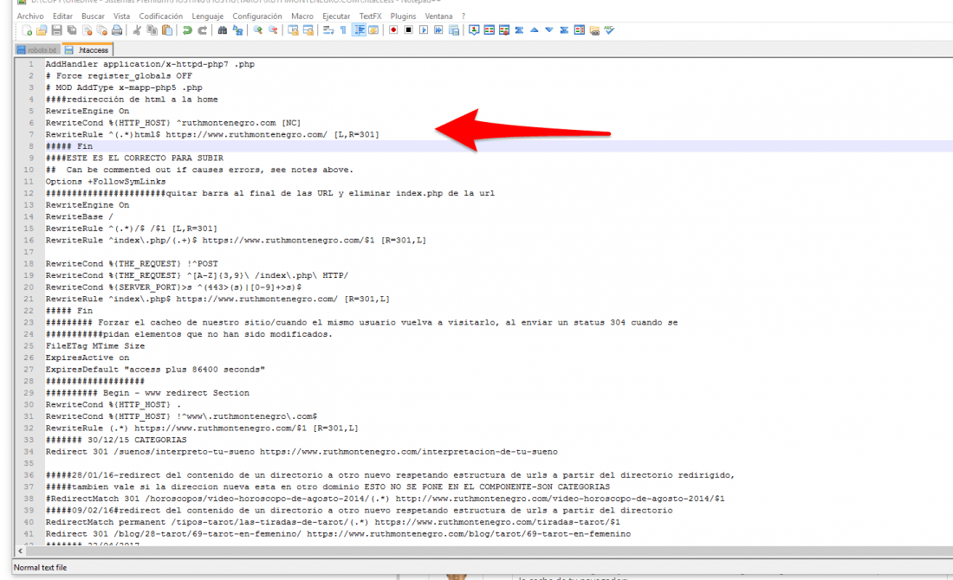Click the blue upward triangle navigation icon

(535, 29)
